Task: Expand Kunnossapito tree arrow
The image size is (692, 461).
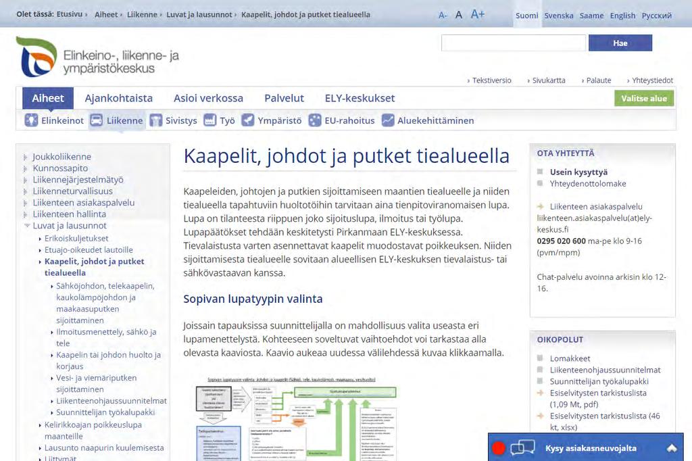Action: pos(25,168)
